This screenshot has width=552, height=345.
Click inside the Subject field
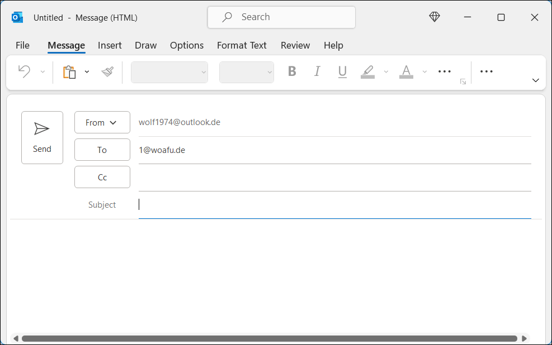pyautogui.click(x=280, y=204)
